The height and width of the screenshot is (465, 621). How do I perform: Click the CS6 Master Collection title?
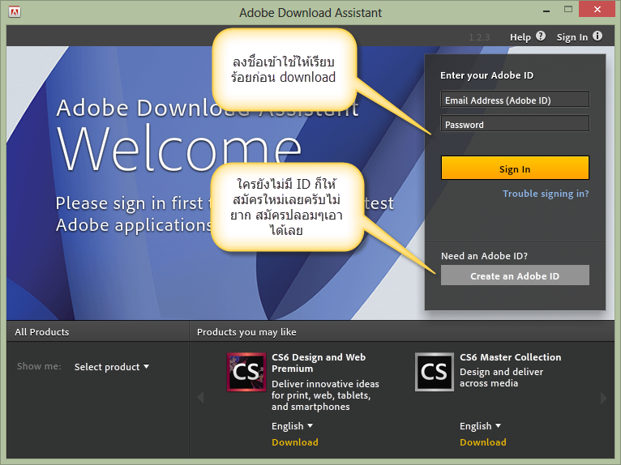[510, 357]
